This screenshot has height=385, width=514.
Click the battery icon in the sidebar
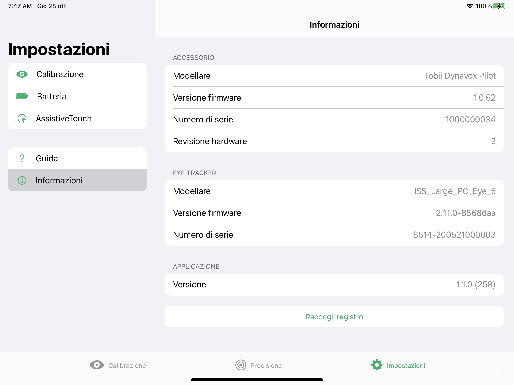point(22,96)
